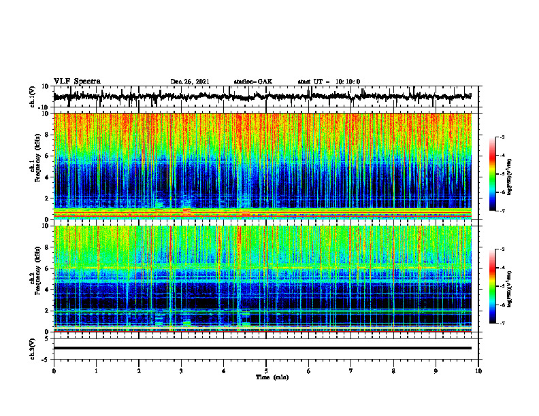Click inside the ch.1 frequency spectrogram
The image size is (539, 416).
(262, 166)
